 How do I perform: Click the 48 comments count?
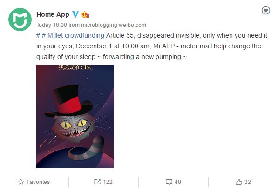point(178,182)
